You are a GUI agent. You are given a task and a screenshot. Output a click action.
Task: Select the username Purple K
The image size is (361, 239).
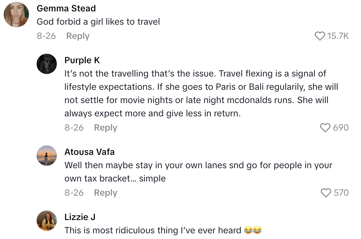point(82,60)
